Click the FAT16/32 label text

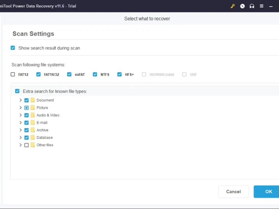coord(51,75)
